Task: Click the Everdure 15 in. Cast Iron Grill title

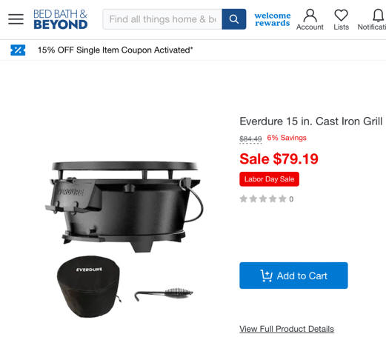Action: pyautogui.click(x=311, y=121)
